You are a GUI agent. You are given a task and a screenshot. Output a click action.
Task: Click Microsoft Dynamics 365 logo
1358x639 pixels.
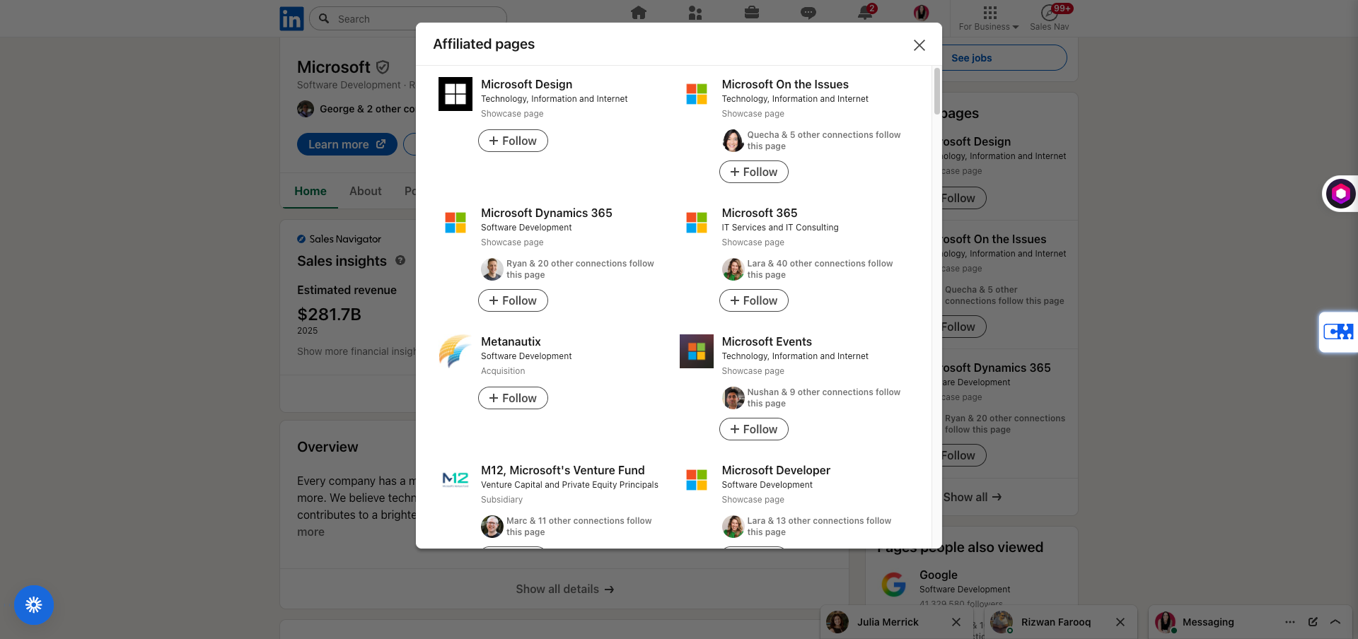point(455,223)
